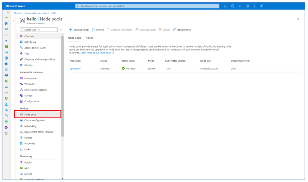Click Add node pool

[79, 30]
